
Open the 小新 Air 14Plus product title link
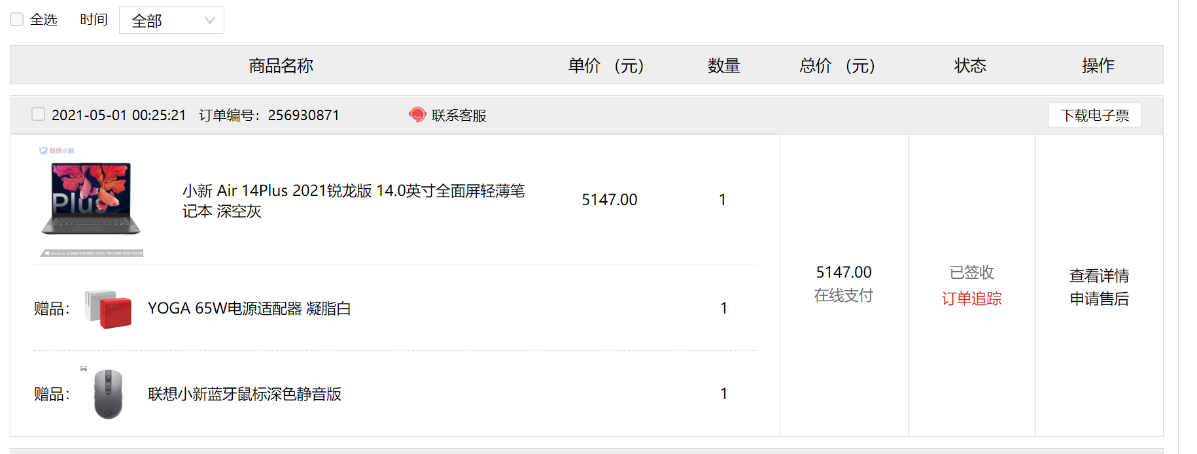[x=353, y=201]
